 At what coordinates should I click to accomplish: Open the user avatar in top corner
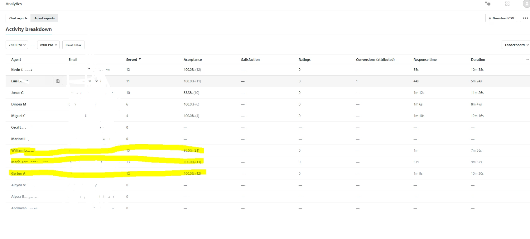pyautogui.click(x=526, y=3)
